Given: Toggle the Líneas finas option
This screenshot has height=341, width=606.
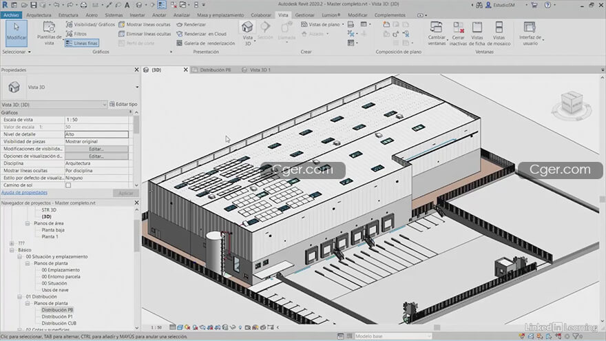Looking at the screenshot, I should pos(81,43).
